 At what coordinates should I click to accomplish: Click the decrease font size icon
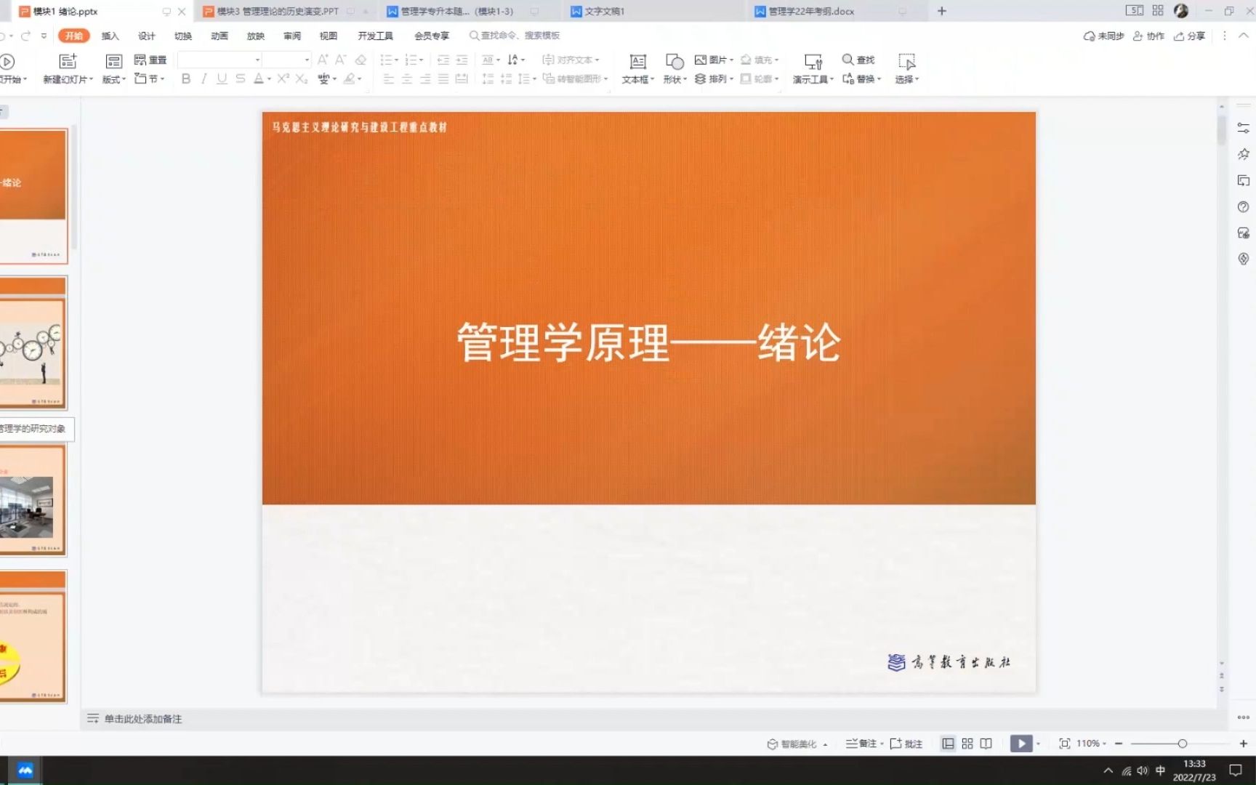(x=340, y=60)
